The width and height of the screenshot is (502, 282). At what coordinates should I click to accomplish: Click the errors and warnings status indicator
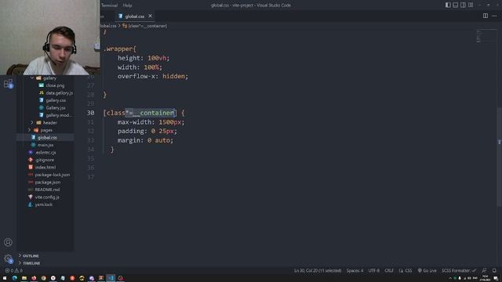coord(13,270)
